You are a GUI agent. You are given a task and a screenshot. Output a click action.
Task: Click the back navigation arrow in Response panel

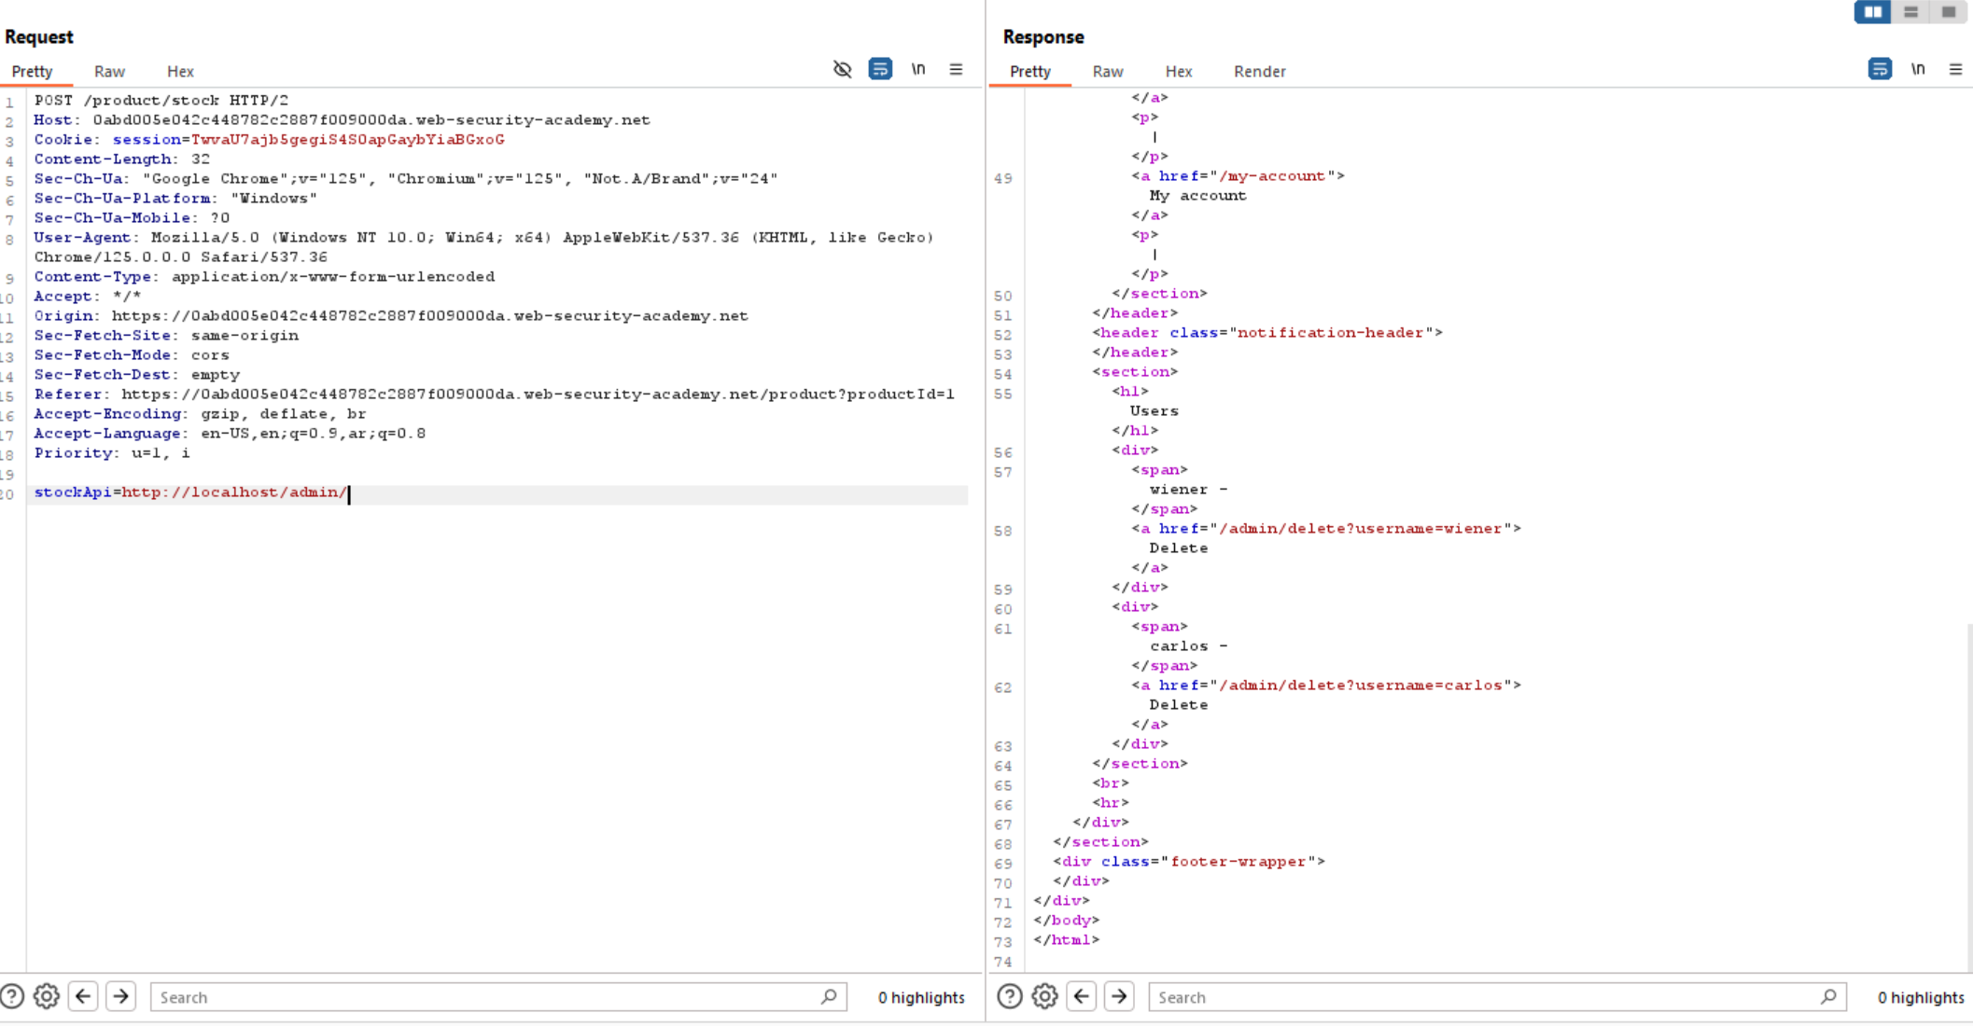pos(1082,994)
